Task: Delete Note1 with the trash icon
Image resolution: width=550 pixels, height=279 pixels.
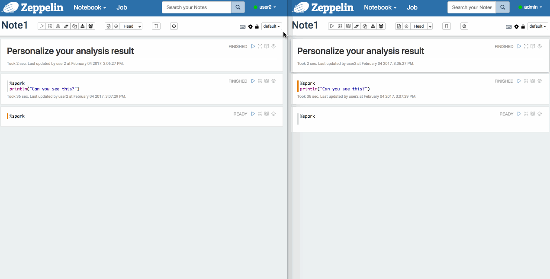Action: 156,26
